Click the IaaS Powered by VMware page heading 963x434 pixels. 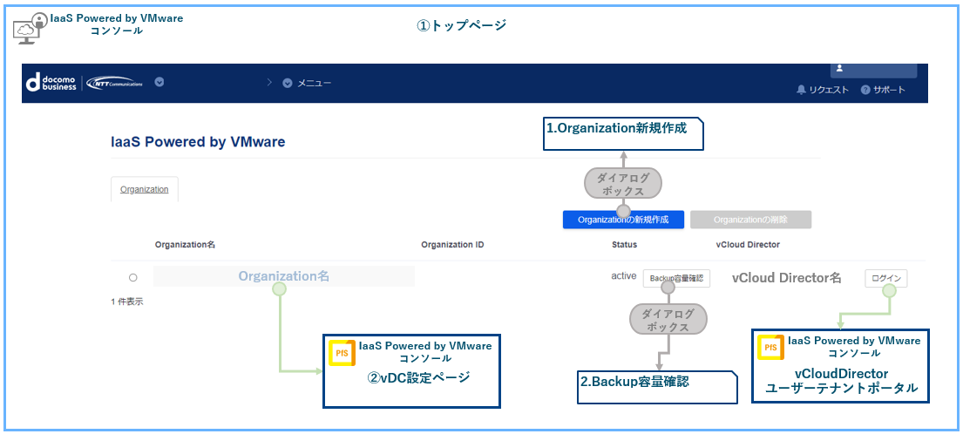click(x=199, y=142)
